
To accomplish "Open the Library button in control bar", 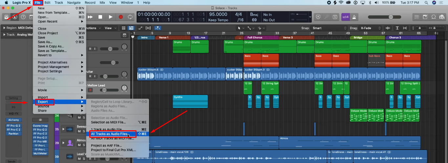I will click(6, 17).
